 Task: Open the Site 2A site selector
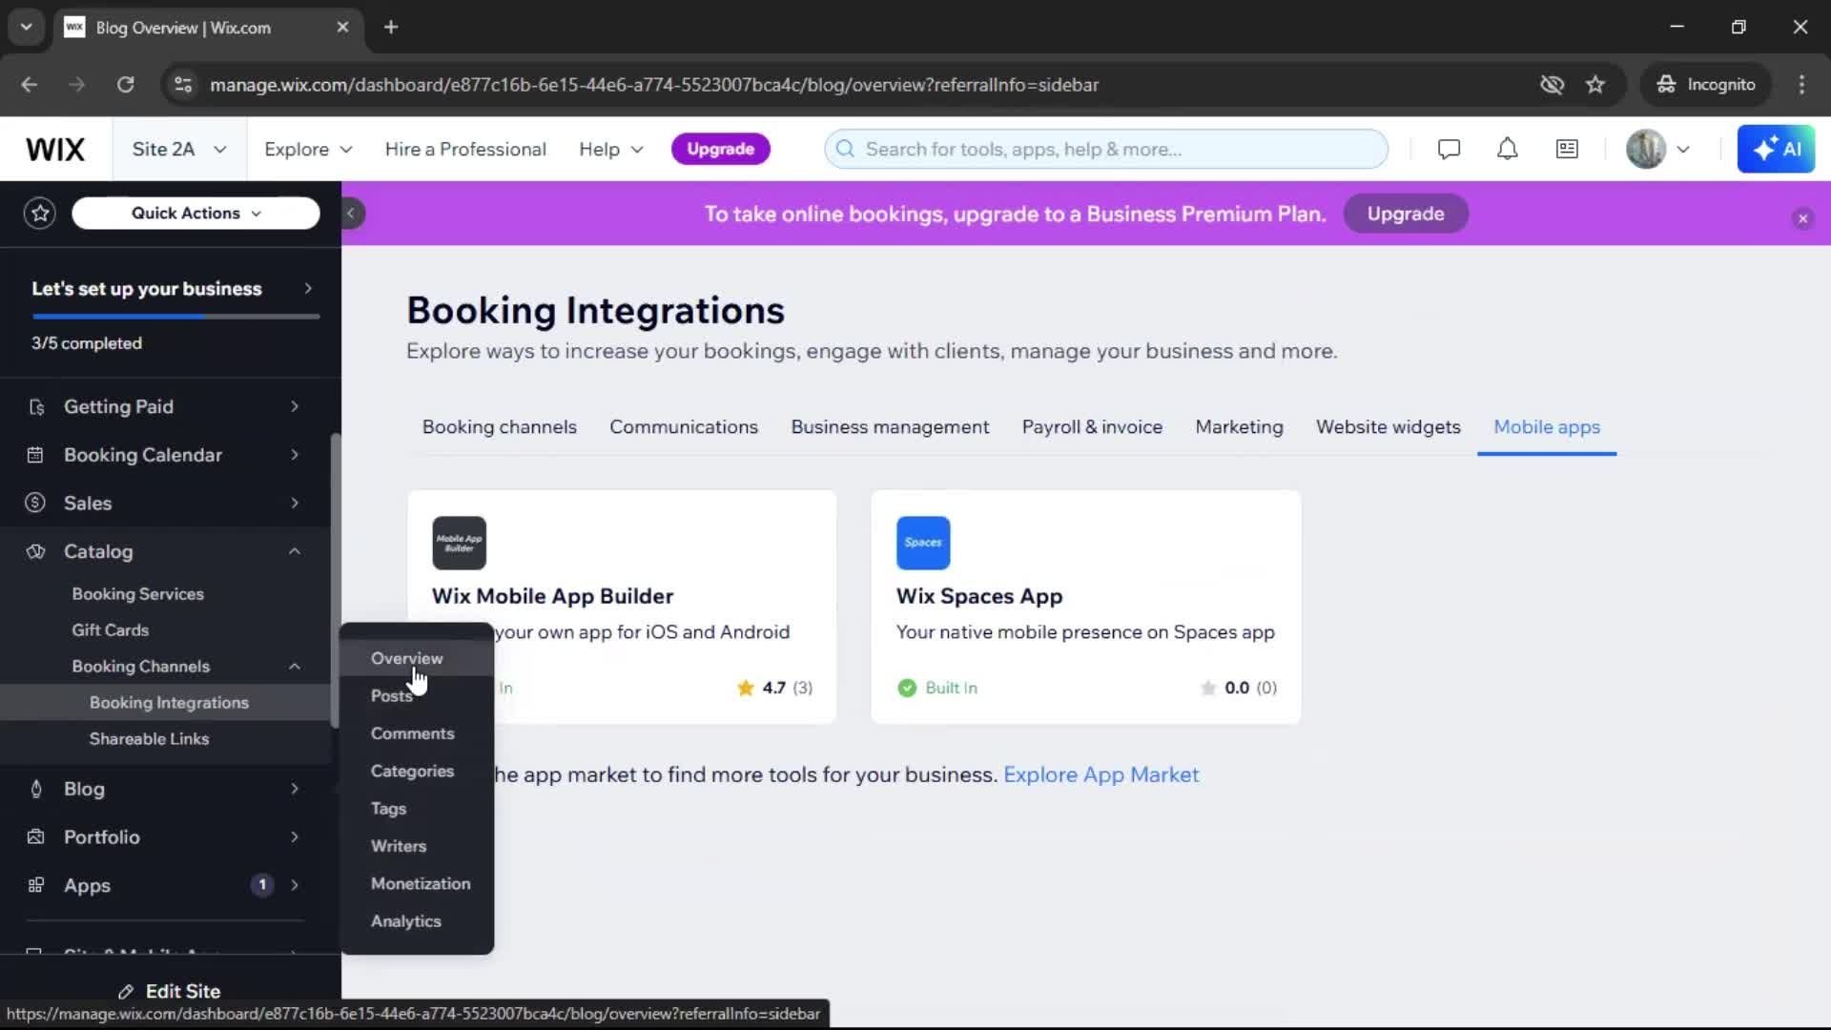pyautogui.click(x=179, y=150)
